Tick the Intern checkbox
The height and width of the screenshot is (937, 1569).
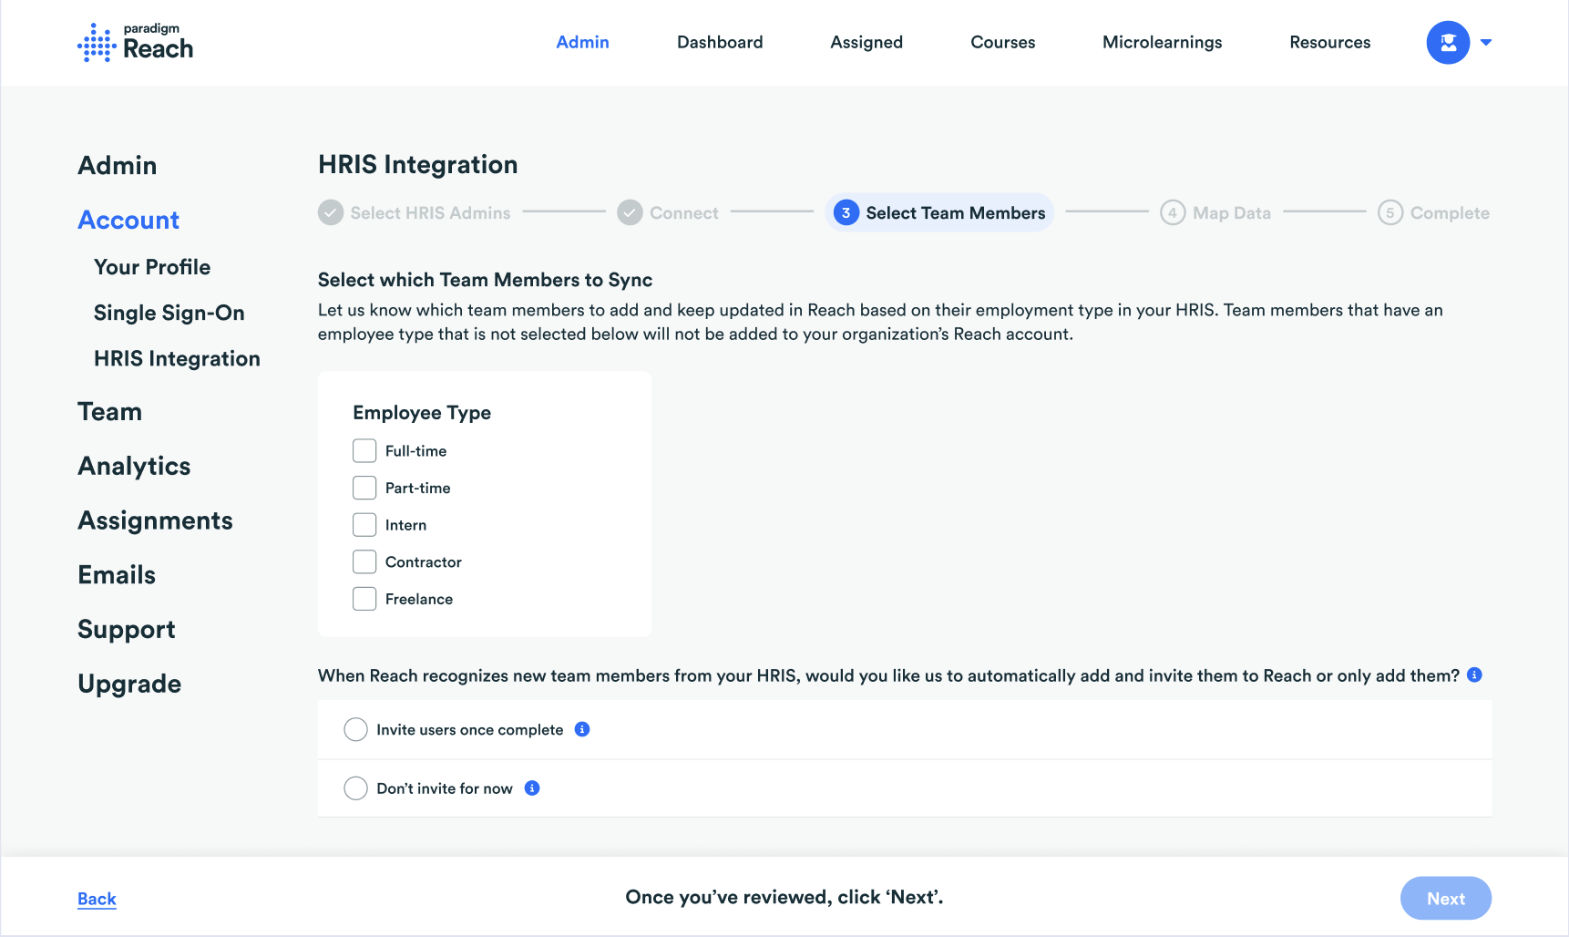pyautogui.click(x=364, y=525)
